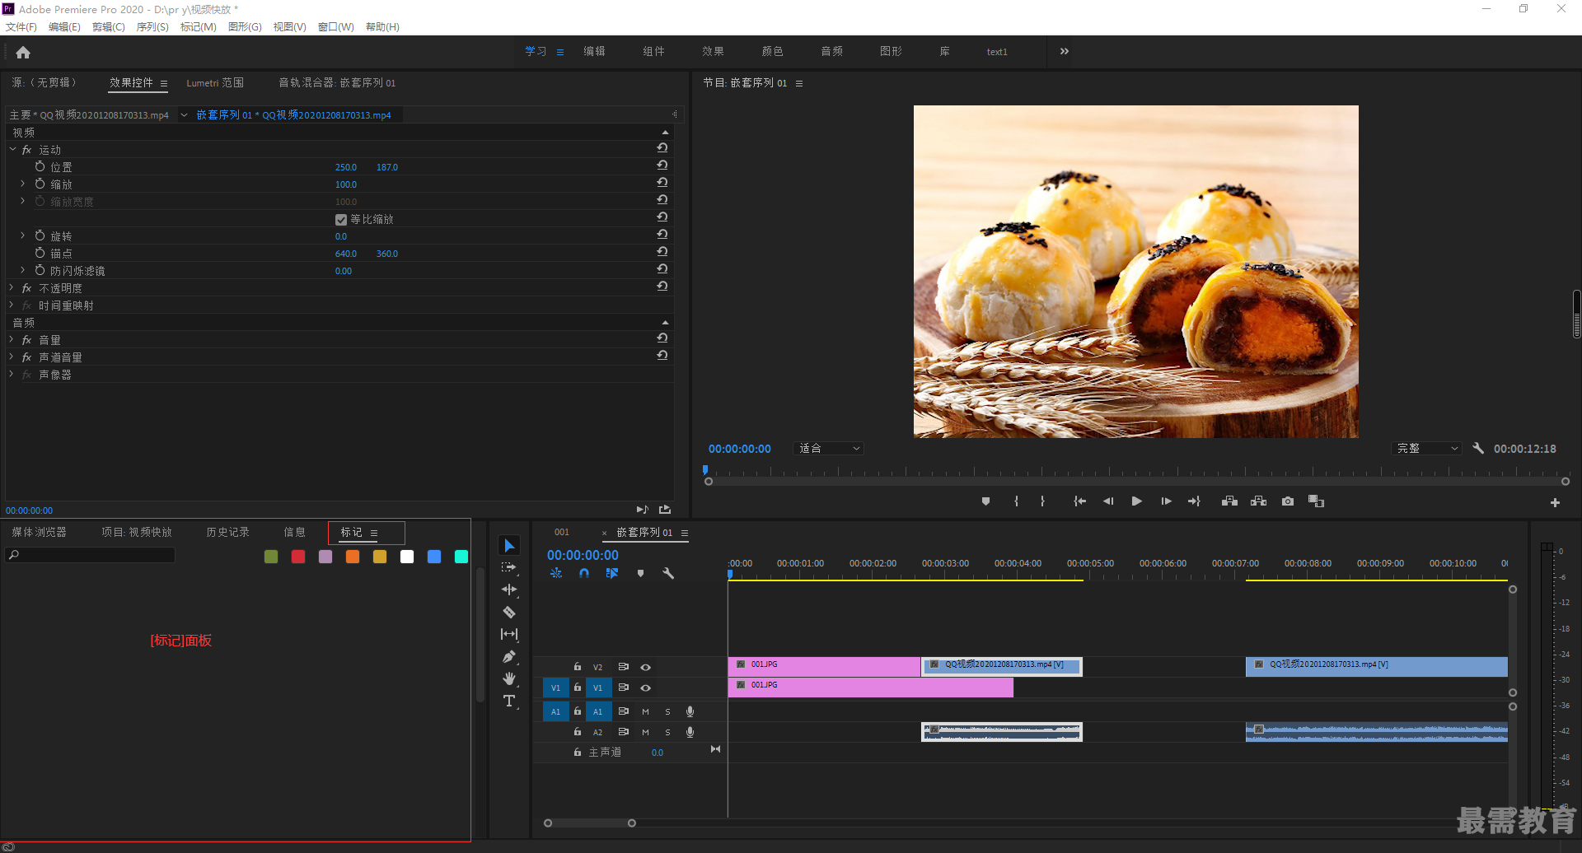The height and width of the screenshot is (853, 1582).
Task: Select the Track Select Forward tool
Action: (x=509, y=567)
